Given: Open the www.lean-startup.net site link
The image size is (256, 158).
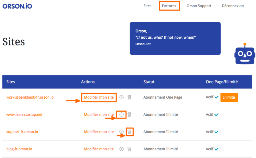Looking at the screenshot, I should [24, 115].
